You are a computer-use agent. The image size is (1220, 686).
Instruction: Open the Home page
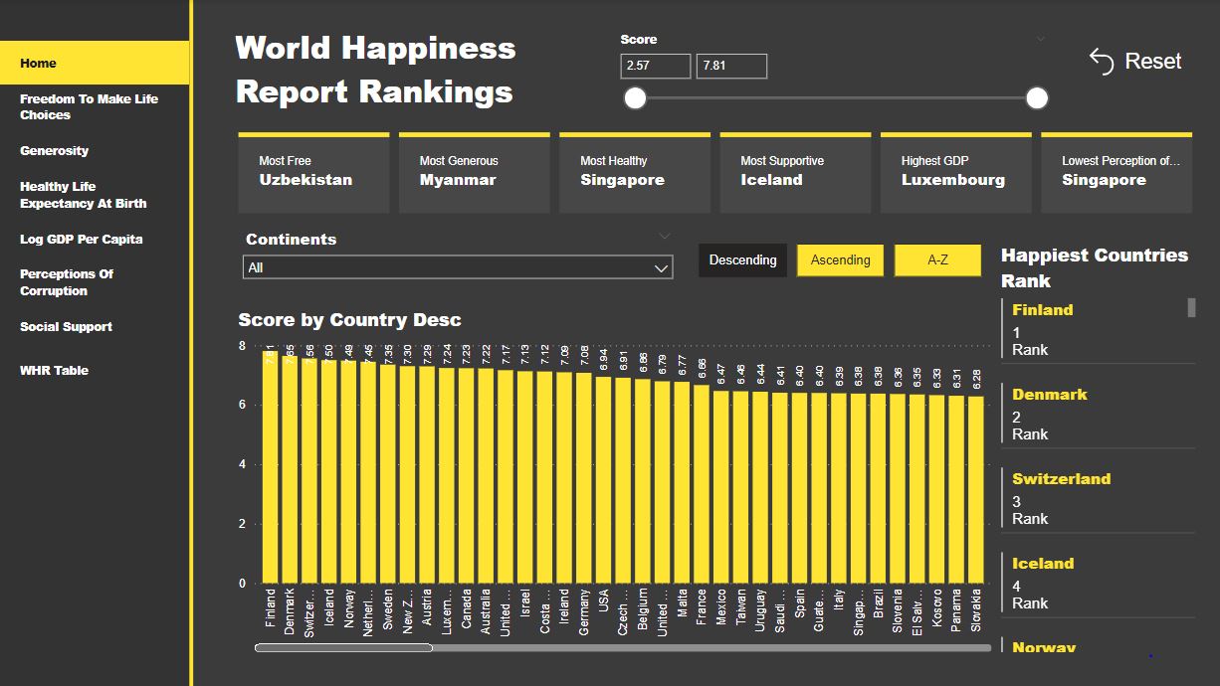[95, 63]
